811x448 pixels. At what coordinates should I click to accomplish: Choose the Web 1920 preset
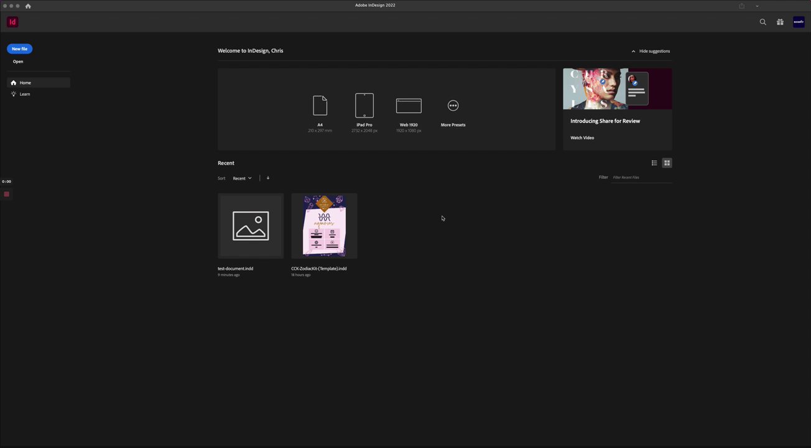(409, 114)
